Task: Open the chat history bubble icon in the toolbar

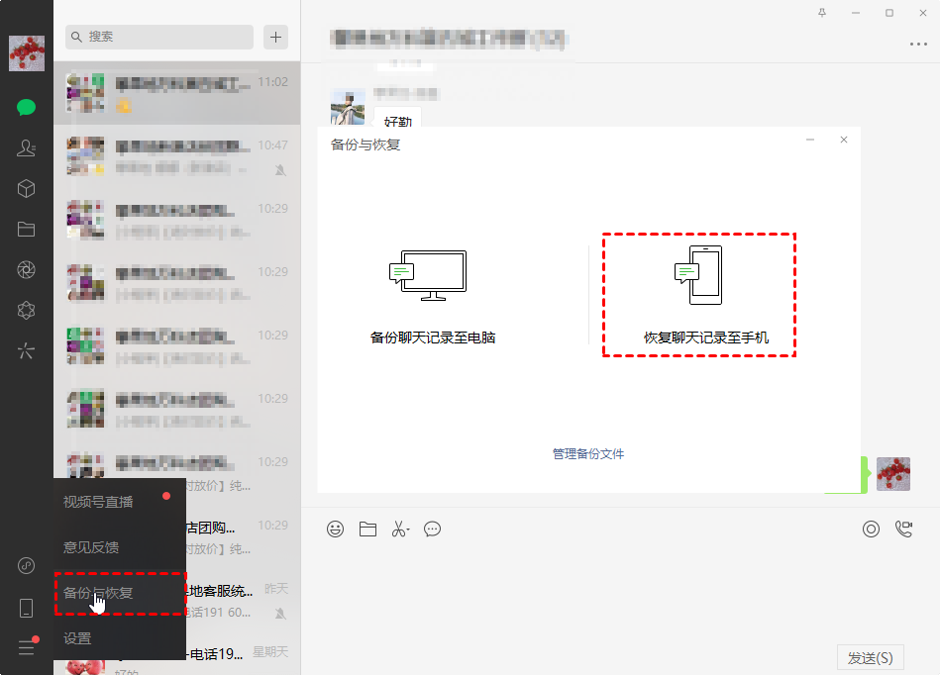Action: [x=432, y=529]
